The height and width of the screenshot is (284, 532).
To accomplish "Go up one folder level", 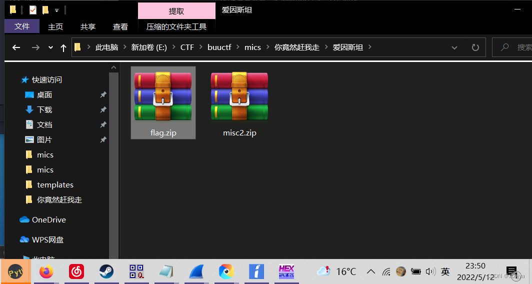I will point(63,48).
